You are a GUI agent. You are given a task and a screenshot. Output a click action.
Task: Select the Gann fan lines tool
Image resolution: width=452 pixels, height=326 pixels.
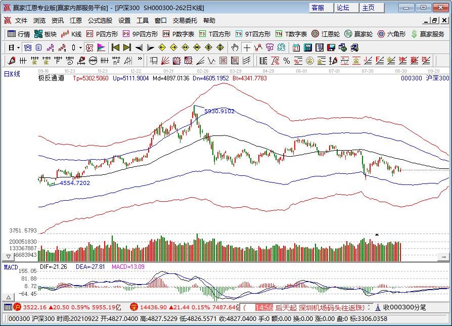coord(165,61)
